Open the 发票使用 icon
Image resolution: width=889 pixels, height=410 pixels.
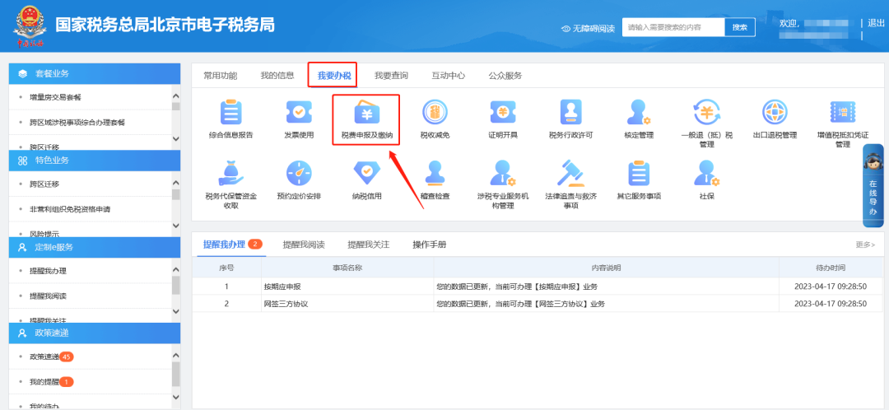(x=299, y=112)
